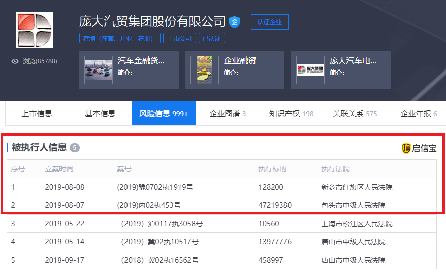Open the 汽车金融贷... card thumbnail
446x280 pixels.
pos(99,70)
